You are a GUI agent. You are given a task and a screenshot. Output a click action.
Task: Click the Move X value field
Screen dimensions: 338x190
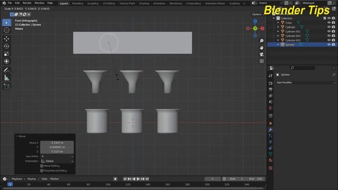(57, 143)
